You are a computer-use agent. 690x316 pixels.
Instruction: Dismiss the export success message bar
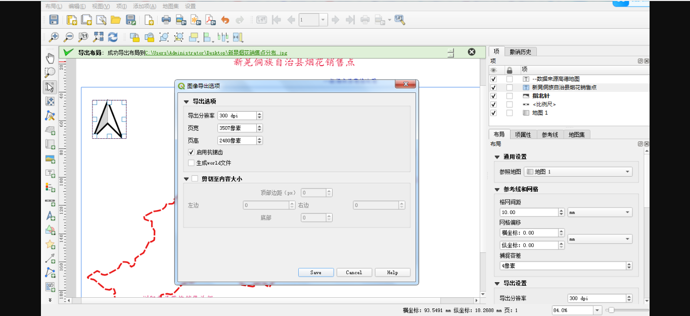(471, 52)
